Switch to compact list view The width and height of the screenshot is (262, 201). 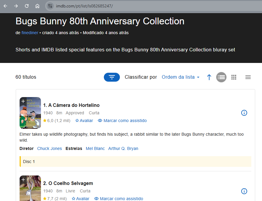[x=248, y=77]
